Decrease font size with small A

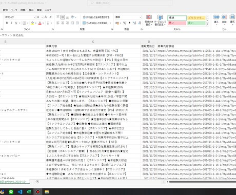51,17
